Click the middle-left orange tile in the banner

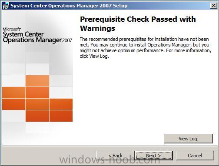tap(14, 93)
